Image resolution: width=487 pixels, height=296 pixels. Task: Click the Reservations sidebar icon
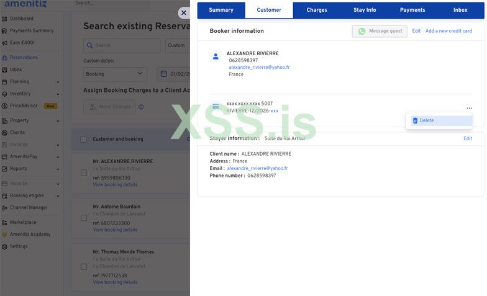(x=4, y=58)
